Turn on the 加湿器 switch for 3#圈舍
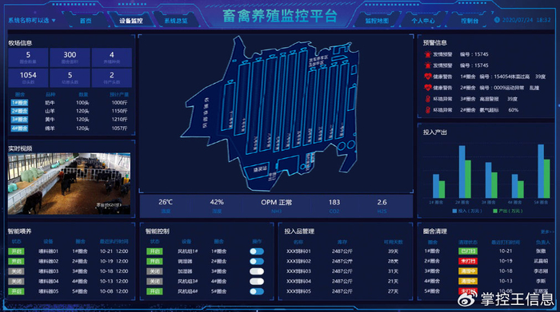This screenshot has width=560, height=312. [x=257, y=271]
